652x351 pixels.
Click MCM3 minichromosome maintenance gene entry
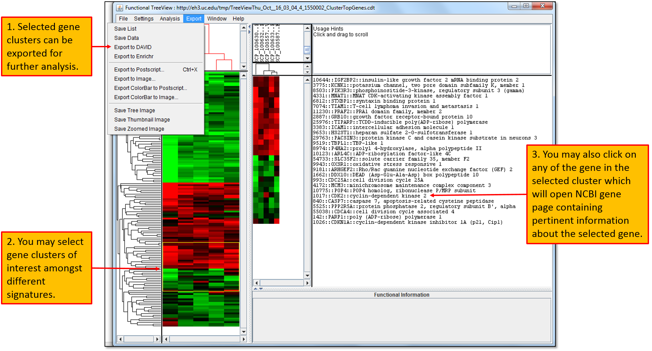402,185
